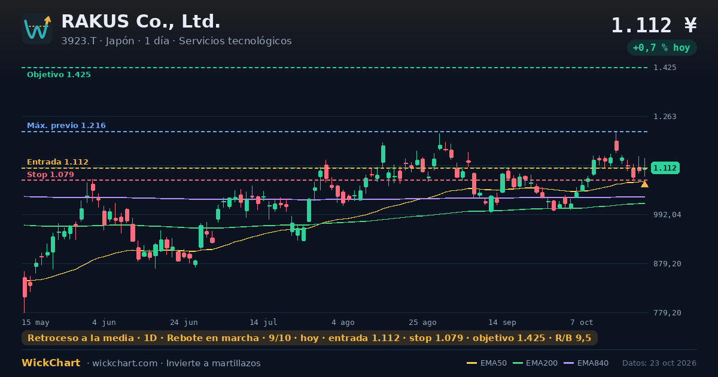This screenshot has width=718, height=377.
Task: Click the "779,20" price axis label
Action: [667, 313]
